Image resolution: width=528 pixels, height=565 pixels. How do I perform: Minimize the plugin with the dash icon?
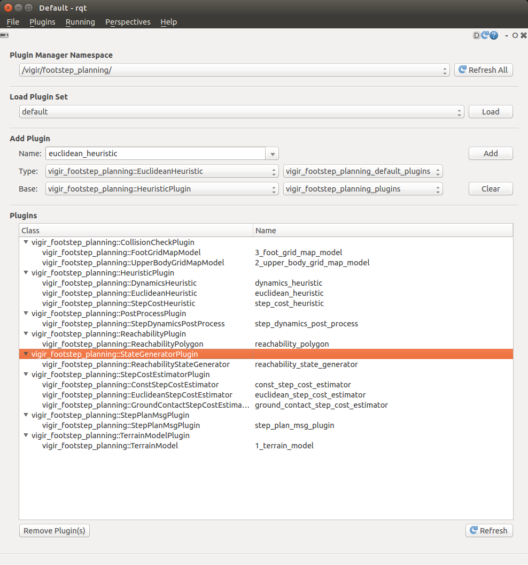coord(506,35)
